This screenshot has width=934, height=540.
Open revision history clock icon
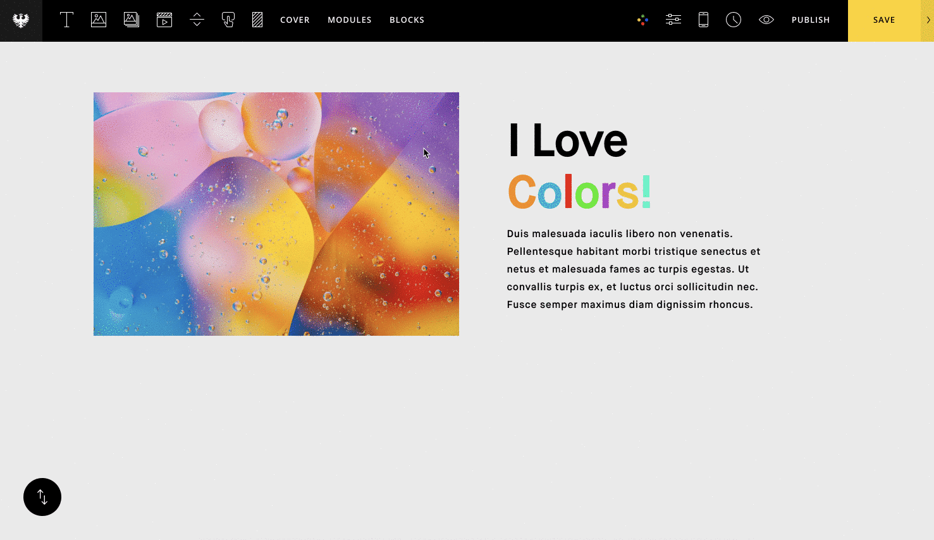tap(734, 20)
